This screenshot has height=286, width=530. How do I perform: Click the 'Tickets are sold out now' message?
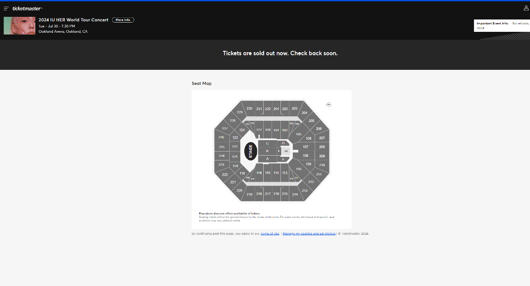click(x=280, y=53)
